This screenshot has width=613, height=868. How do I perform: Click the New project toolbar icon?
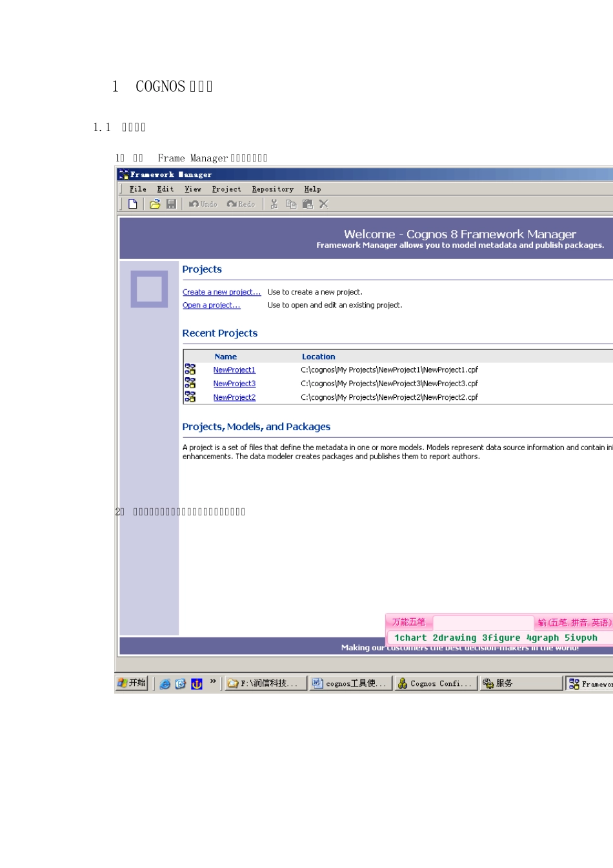[x=133, y=204]
